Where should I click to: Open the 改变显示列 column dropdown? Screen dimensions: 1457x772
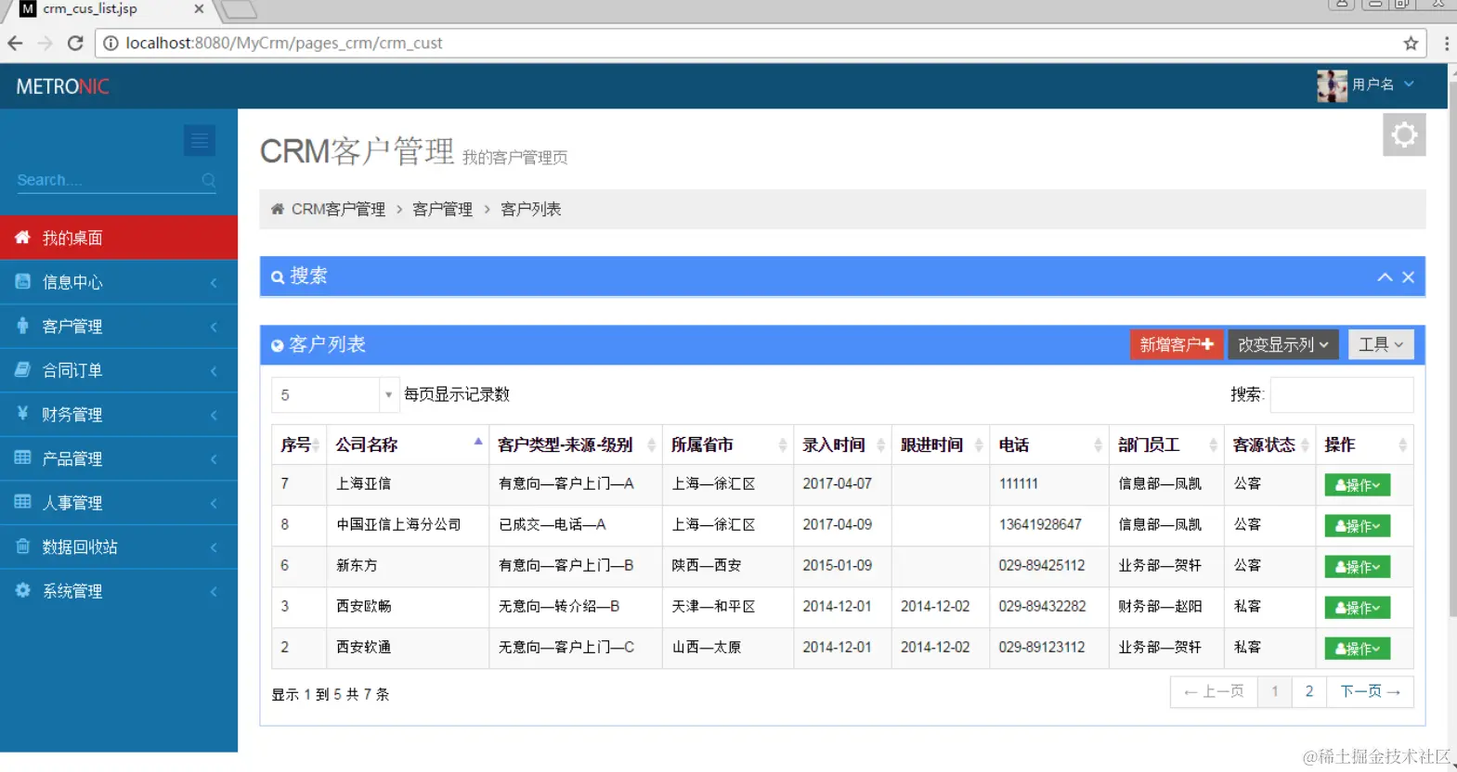(x=1283, y=344)
